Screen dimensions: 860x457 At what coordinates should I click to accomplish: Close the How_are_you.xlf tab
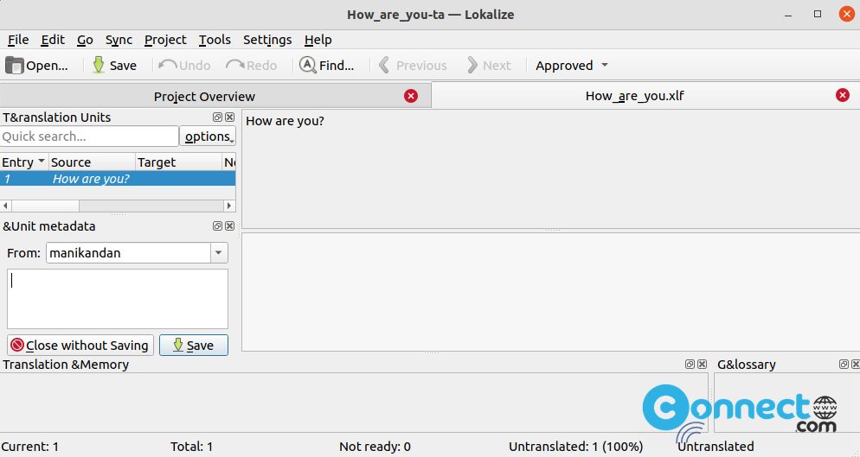click(x=843, y=95)
